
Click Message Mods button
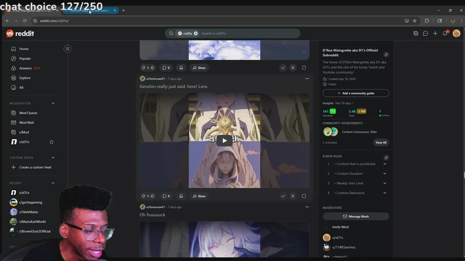coord(356,216)
